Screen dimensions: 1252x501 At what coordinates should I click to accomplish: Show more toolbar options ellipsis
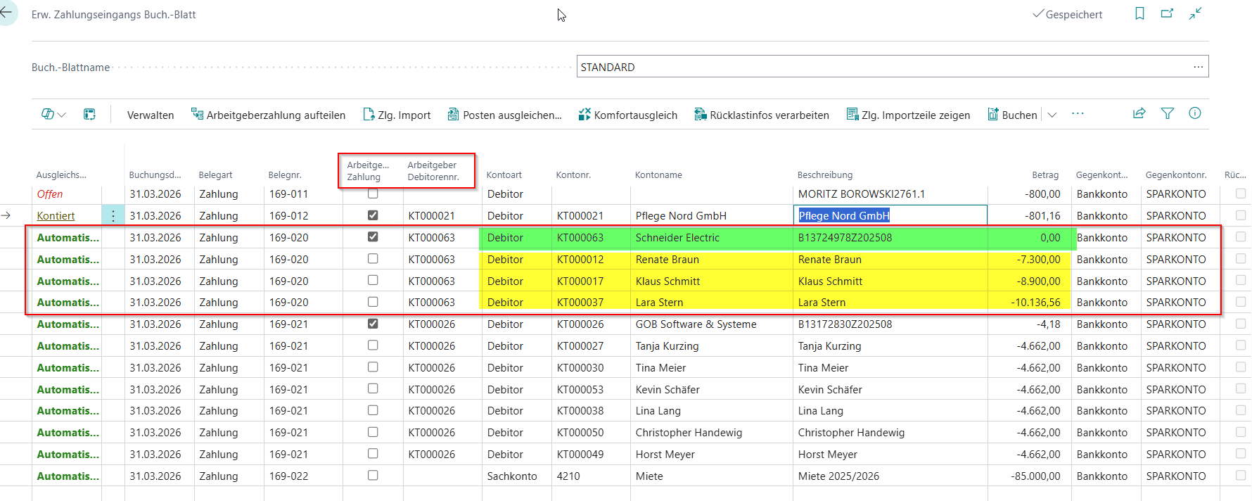point(1078,114)
